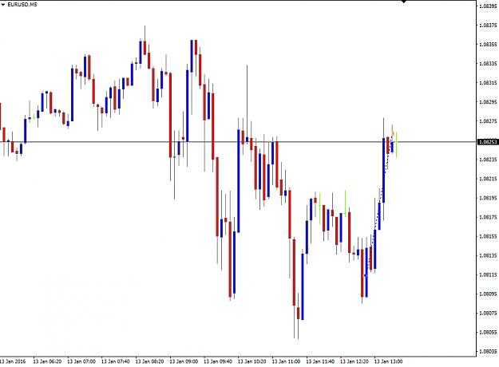Click the EURUSD,M5 symbol label
The width and height of the screenshot is (499, 367).
(22, 5)
